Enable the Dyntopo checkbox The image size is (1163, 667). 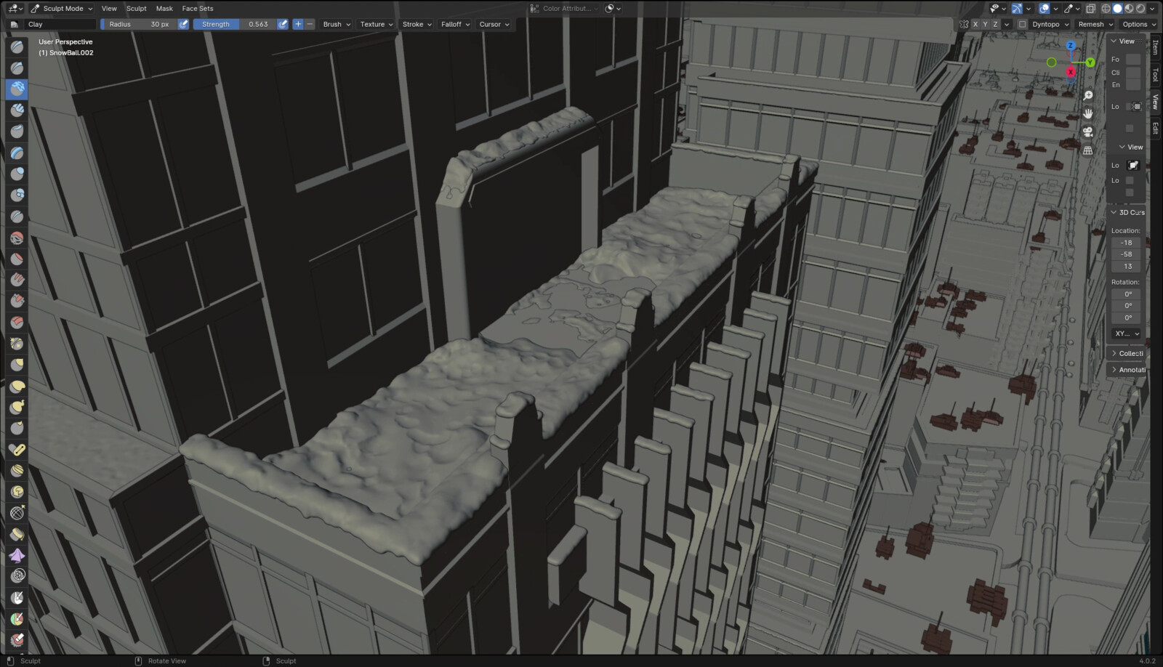pos(1022,24)
